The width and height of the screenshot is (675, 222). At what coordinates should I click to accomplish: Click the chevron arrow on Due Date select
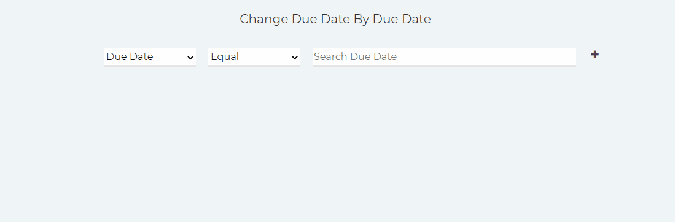190,58
